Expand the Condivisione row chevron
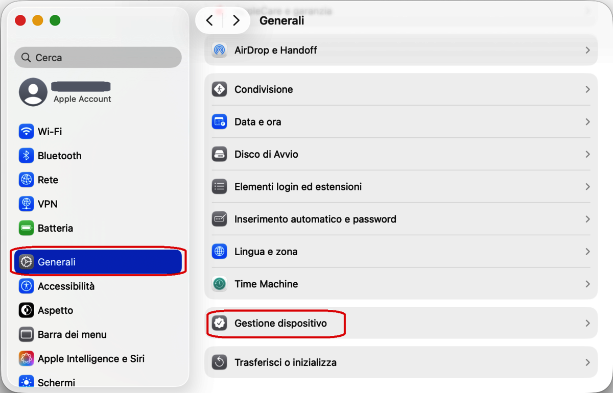Viewport: 613px width, 393px height. [587, 89]
